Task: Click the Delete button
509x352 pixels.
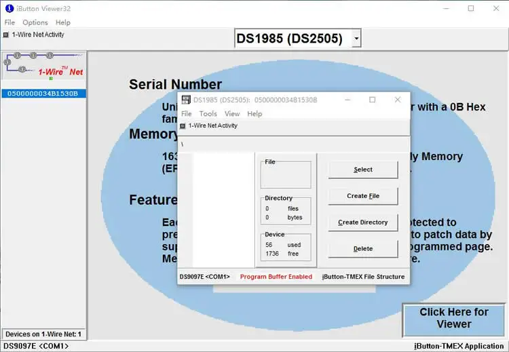Action: 363,249
